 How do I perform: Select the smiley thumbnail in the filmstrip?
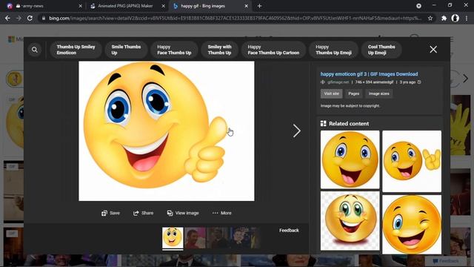click(173, 238)
